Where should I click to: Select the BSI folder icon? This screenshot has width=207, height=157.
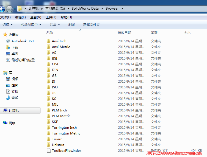[49, 58]
